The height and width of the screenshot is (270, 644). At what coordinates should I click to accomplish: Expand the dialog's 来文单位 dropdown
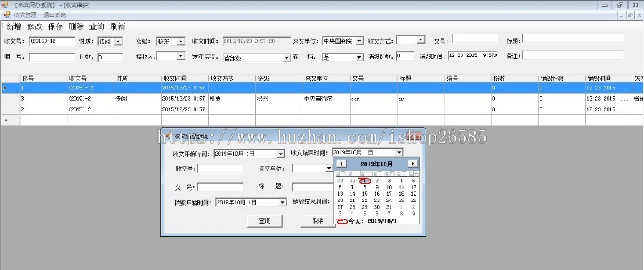tap(328, 169)
